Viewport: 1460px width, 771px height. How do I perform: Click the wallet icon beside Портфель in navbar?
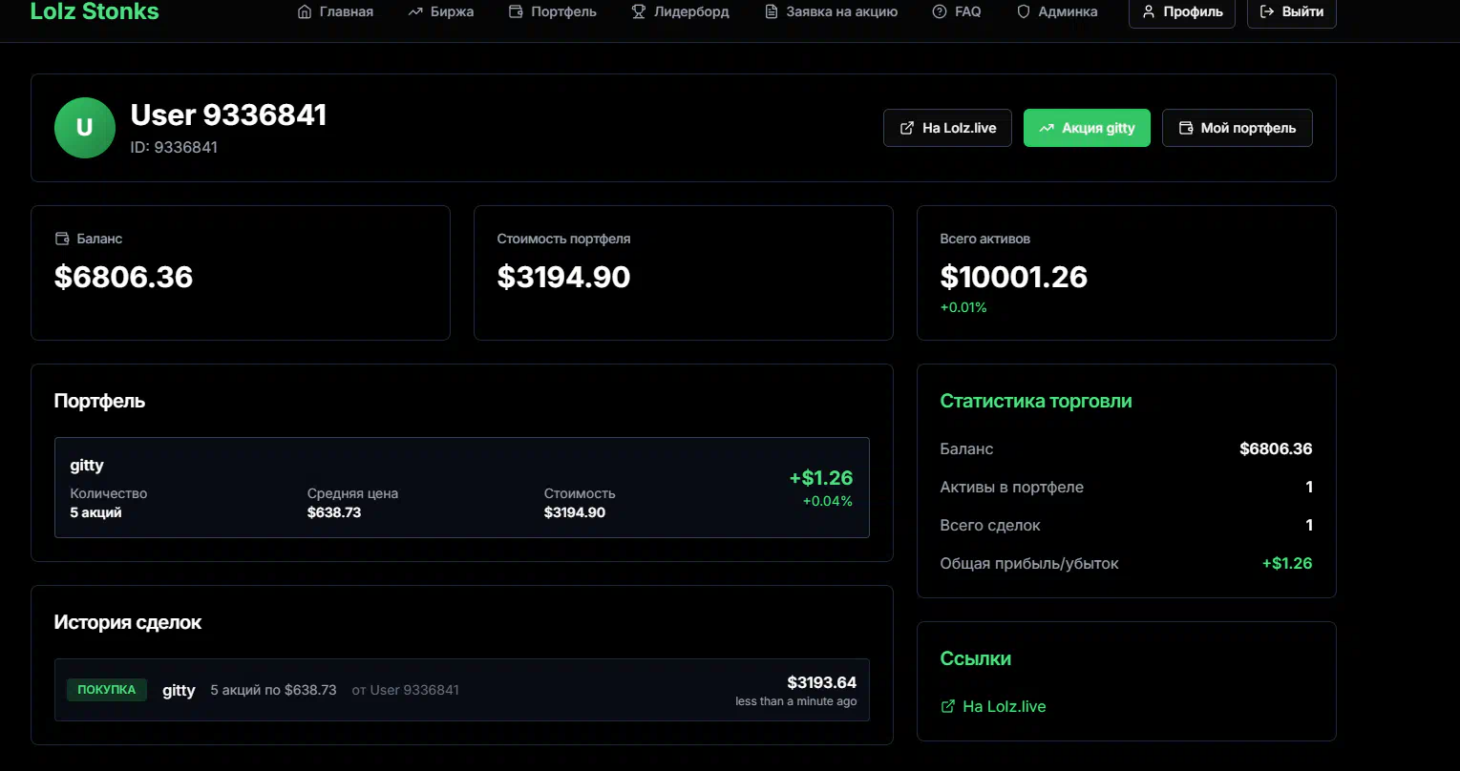516,12
